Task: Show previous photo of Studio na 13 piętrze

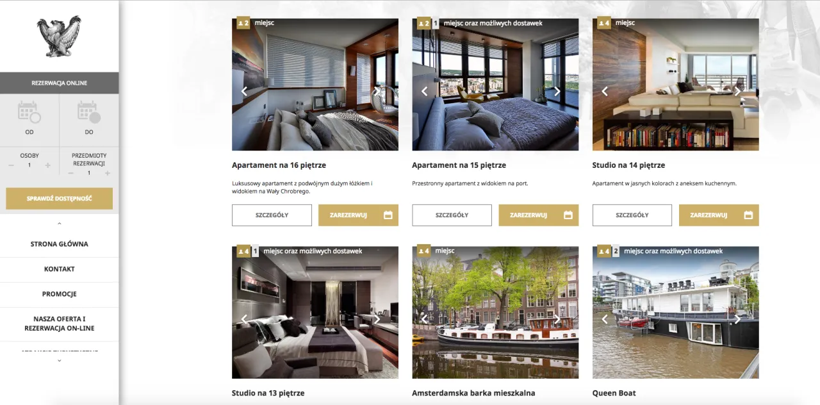Action: tap(244, 318)
